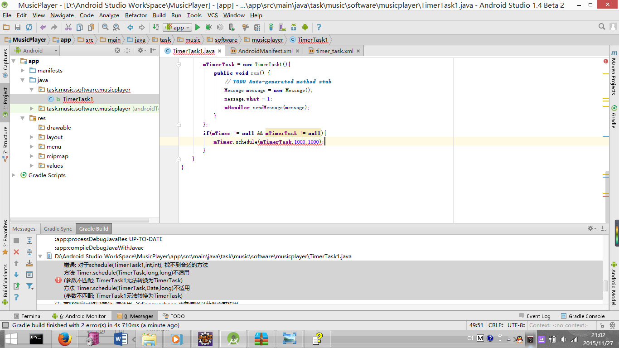Open the Android Monitor tool window

pyautogui.click(x=79, y=316)
